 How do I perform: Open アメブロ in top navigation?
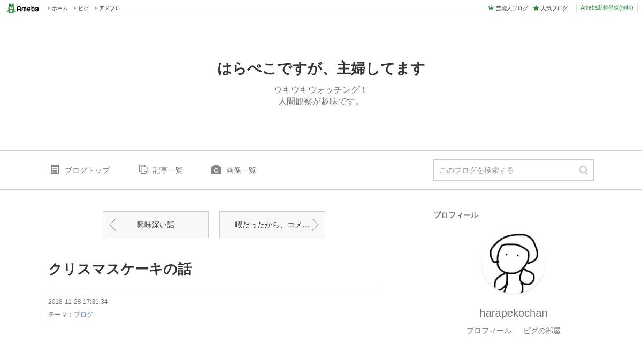click(x=109, y=8)
